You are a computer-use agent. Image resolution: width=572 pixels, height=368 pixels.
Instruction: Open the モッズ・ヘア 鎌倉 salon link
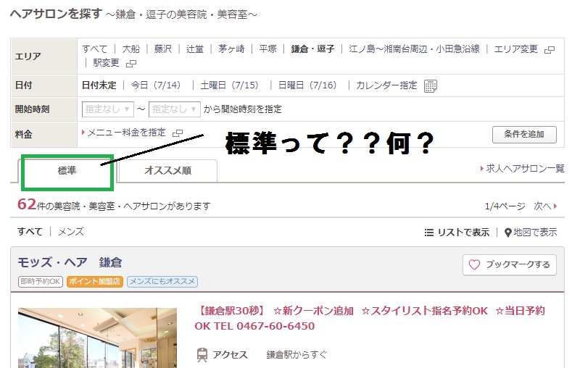70,262
